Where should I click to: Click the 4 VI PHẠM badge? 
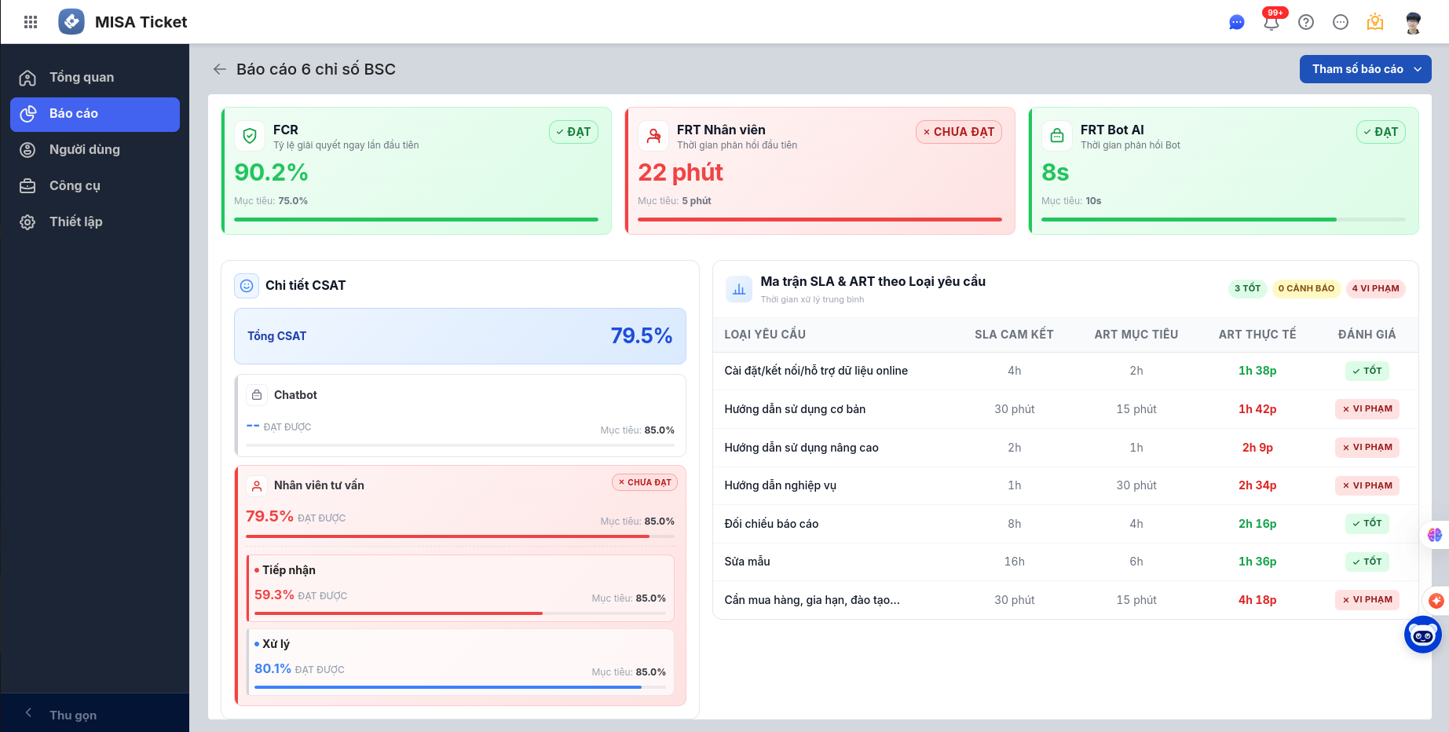pos(1375,288)
